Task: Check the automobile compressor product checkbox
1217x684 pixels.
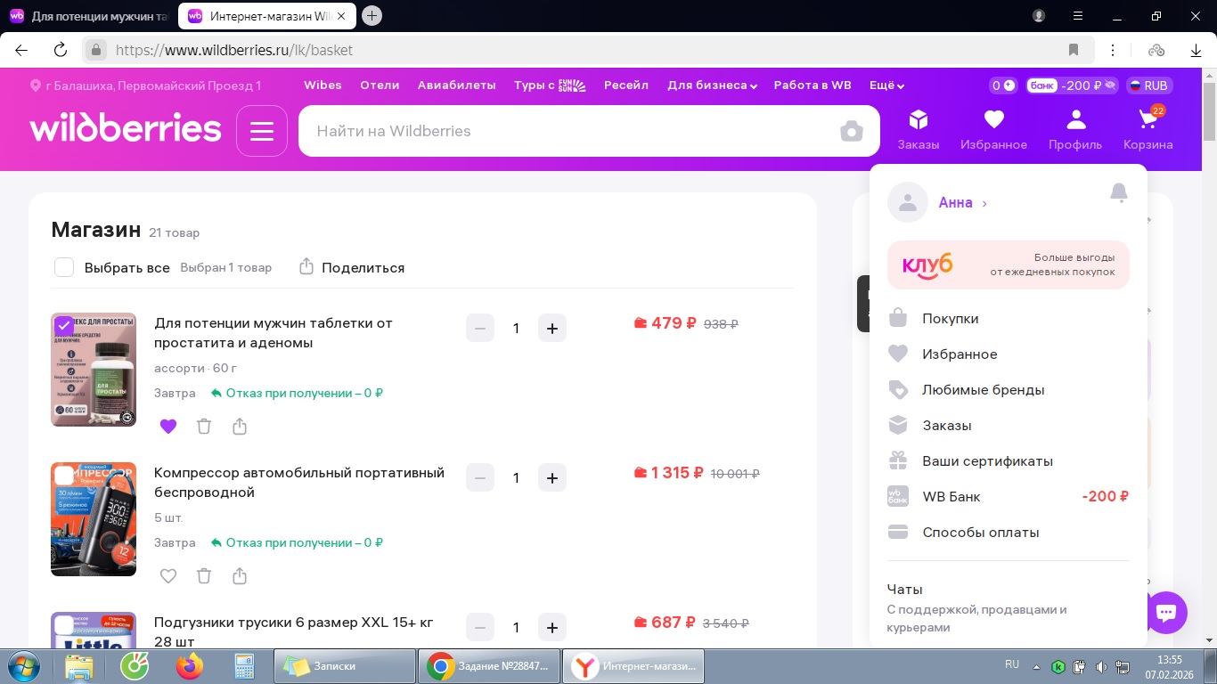Action: pos(64,476)
